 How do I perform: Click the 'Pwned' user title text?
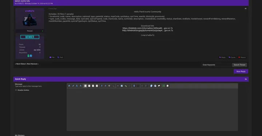pos(30,31)
